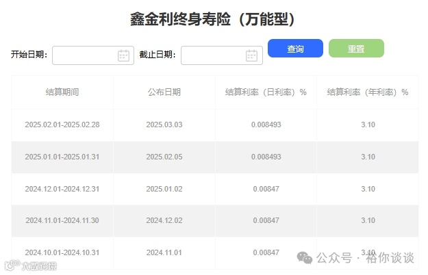
Task: Select period 2025.02.01-2025.02.28
Action: pyautogui.click(x=62, y=125)
